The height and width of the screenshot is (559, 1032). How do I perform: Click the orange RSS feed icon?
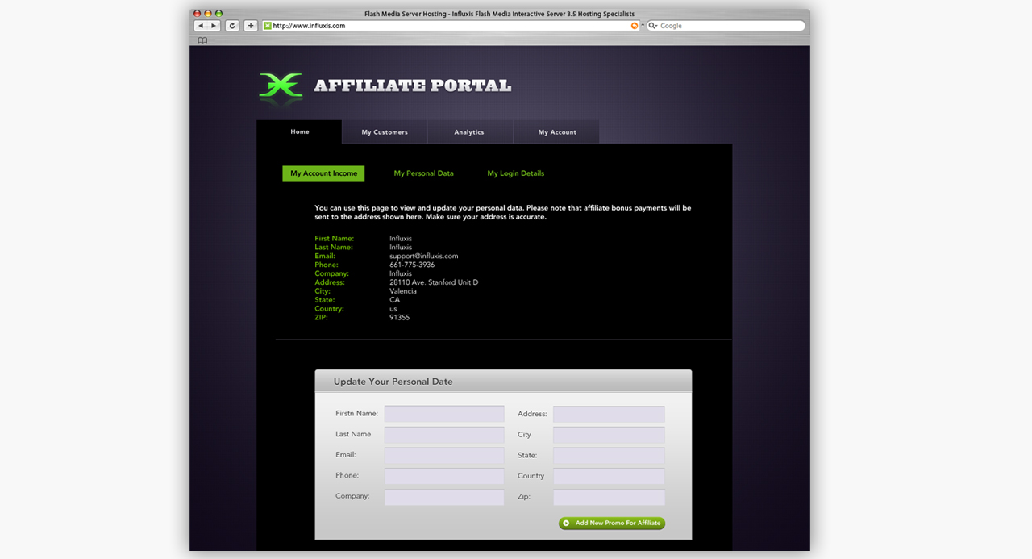(634, 25)
